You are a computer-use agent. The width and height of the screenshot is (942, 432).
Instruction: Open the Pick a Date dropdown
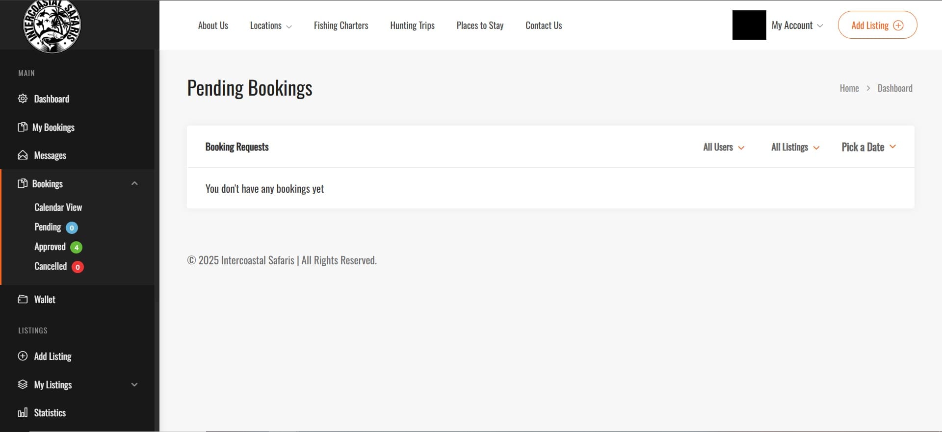(x=869, y=147)
